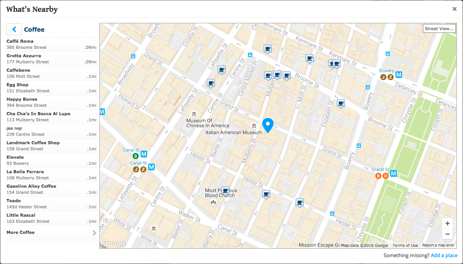Click the Museum of Chinese in America icon
This screenshot has height=264, width=463.
click(x=194, y=114)
